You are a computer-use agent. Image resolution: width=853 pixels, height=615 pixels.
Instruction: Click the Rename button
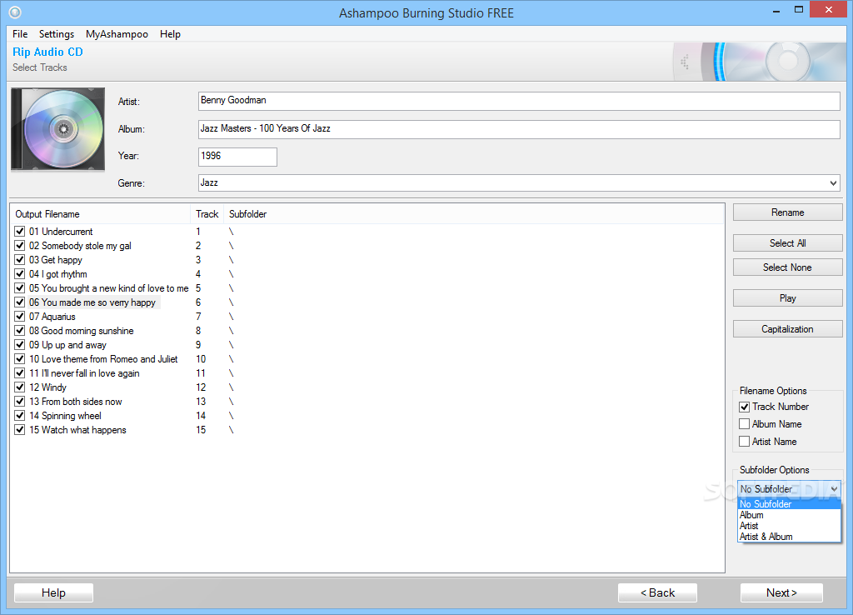(x=788, y=212)
